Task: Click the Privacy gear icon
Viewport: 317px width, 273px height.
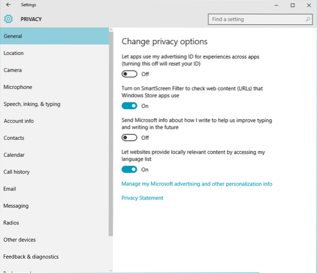Action: (x=8, y=19)
